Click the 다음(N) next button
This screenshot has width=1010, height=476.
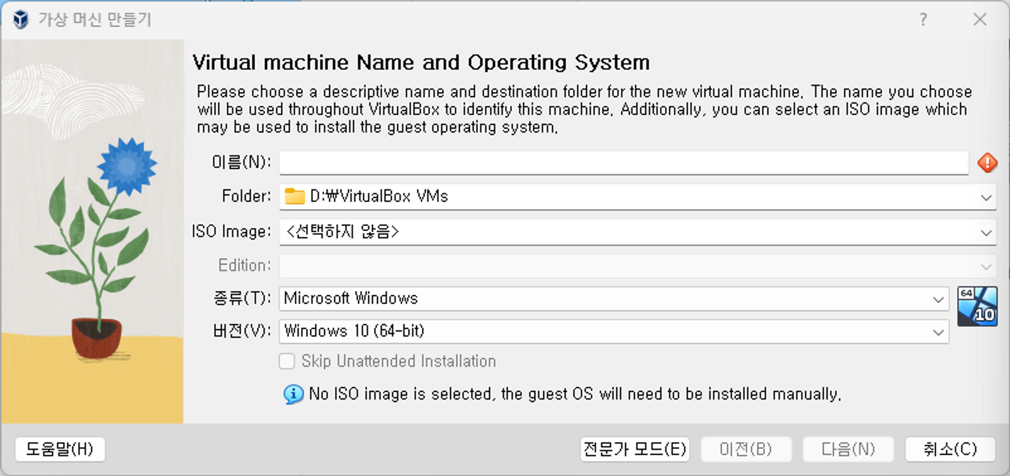(x=848, y=449)
